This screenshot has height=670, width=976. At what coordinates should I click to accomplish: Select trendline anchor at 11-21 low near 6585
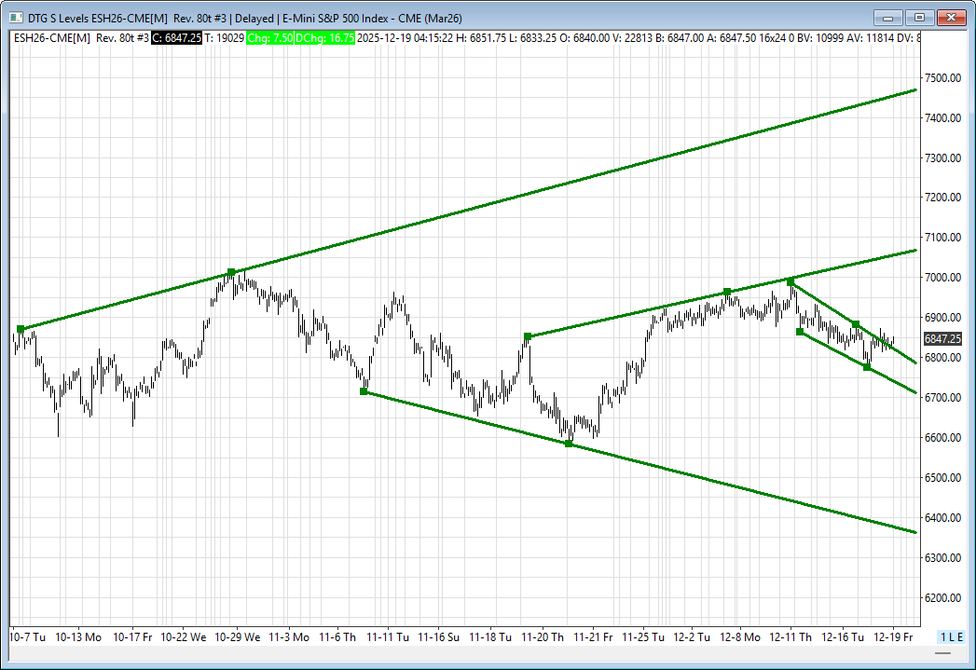[569, 444]
